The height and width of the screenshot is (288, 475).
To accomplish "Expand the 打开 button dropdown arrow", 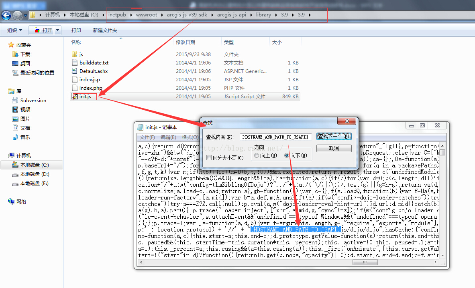I will pyautogui.click(x=57, y=30).
